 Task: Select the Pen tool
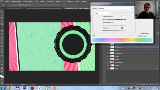coord(2,55)
